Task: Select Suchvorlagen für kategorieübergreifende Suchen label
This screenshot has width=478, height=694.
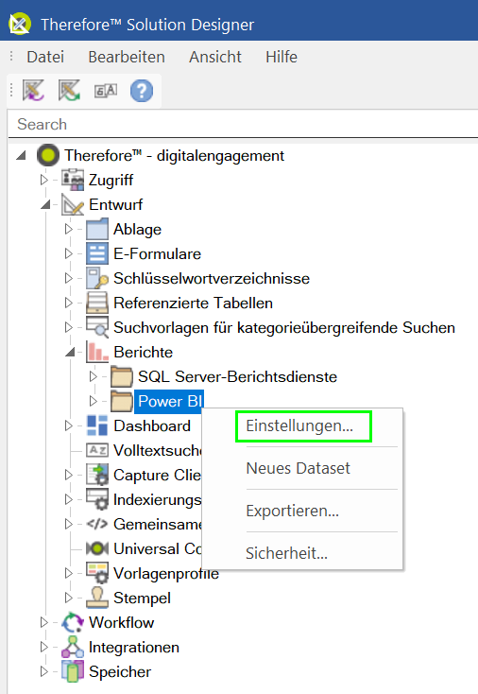Action: (x=284, y=327)
